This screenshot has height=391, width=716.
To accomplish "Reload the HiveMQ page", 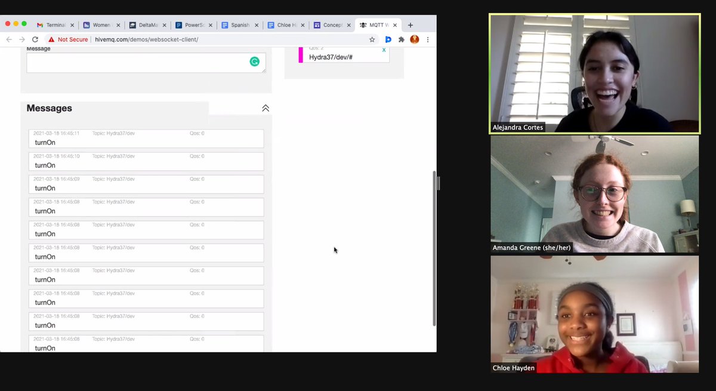I will (x=35, y=39).
